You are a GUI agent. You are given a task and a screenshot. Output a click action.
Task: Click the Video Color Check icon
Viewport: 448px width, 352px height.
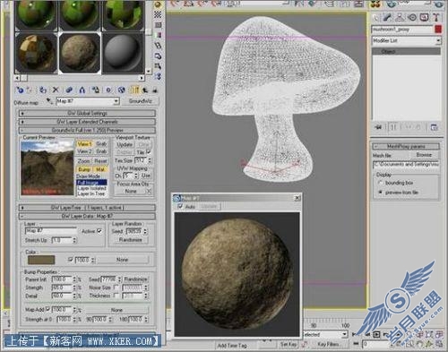[158, 35]
